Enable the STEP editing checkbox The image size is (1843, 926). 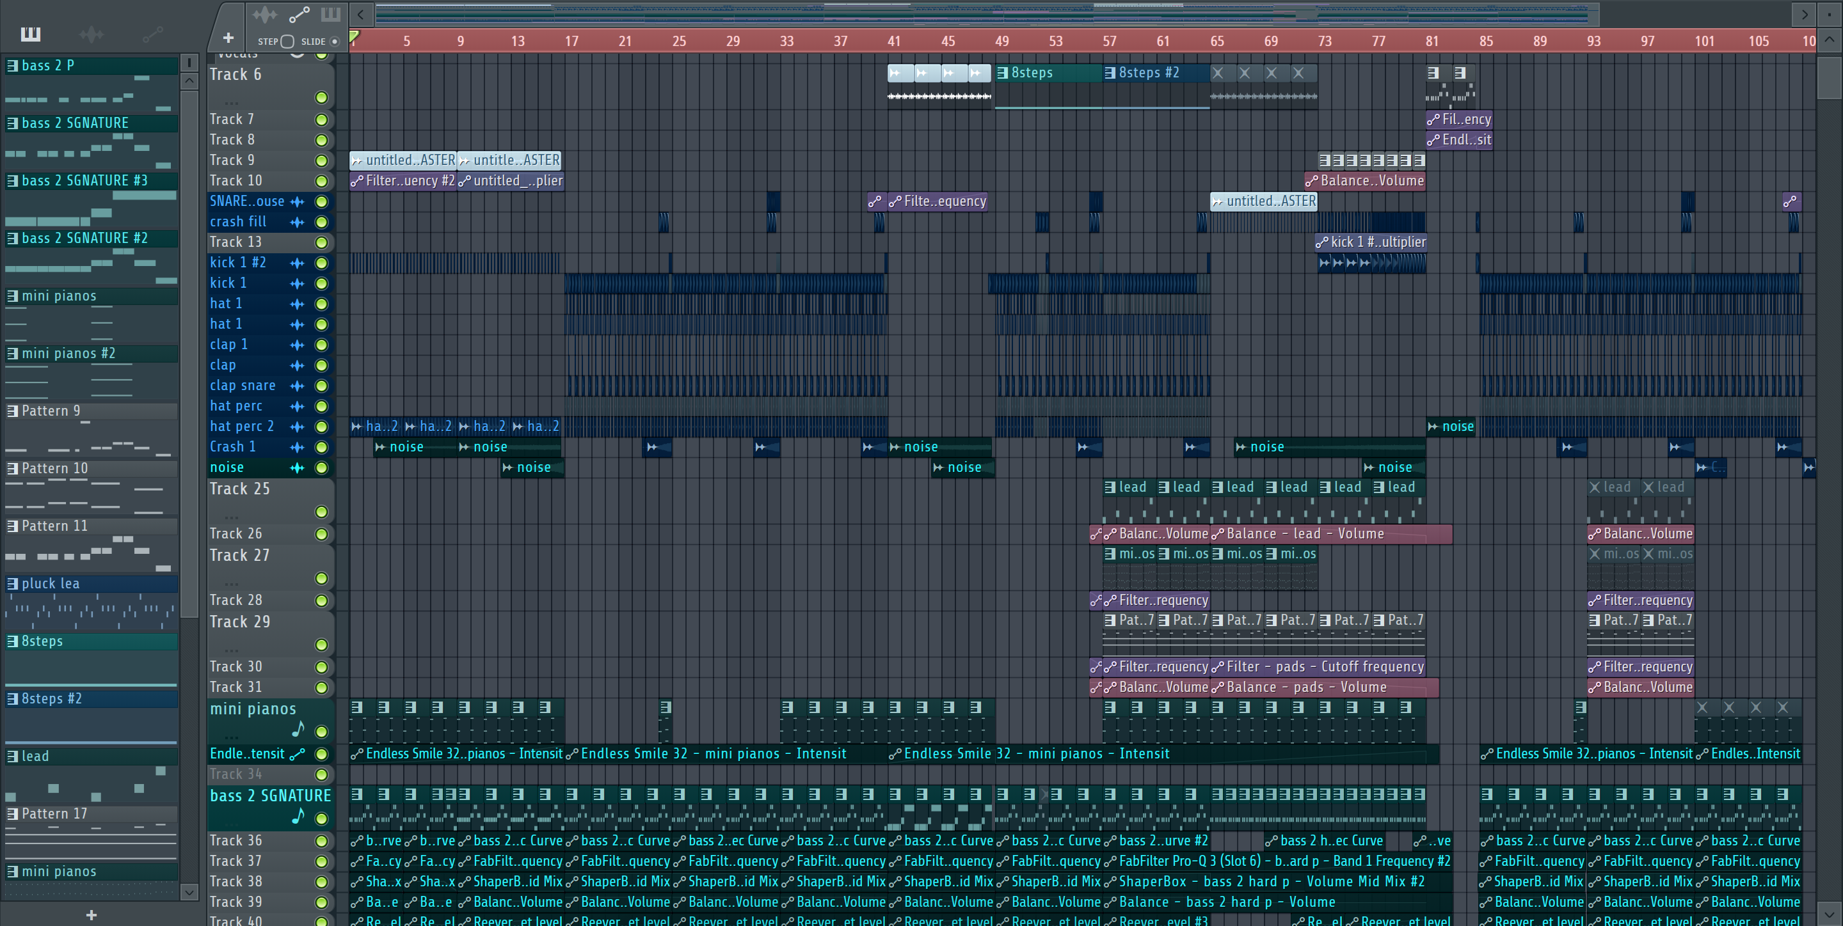point(287,42)
